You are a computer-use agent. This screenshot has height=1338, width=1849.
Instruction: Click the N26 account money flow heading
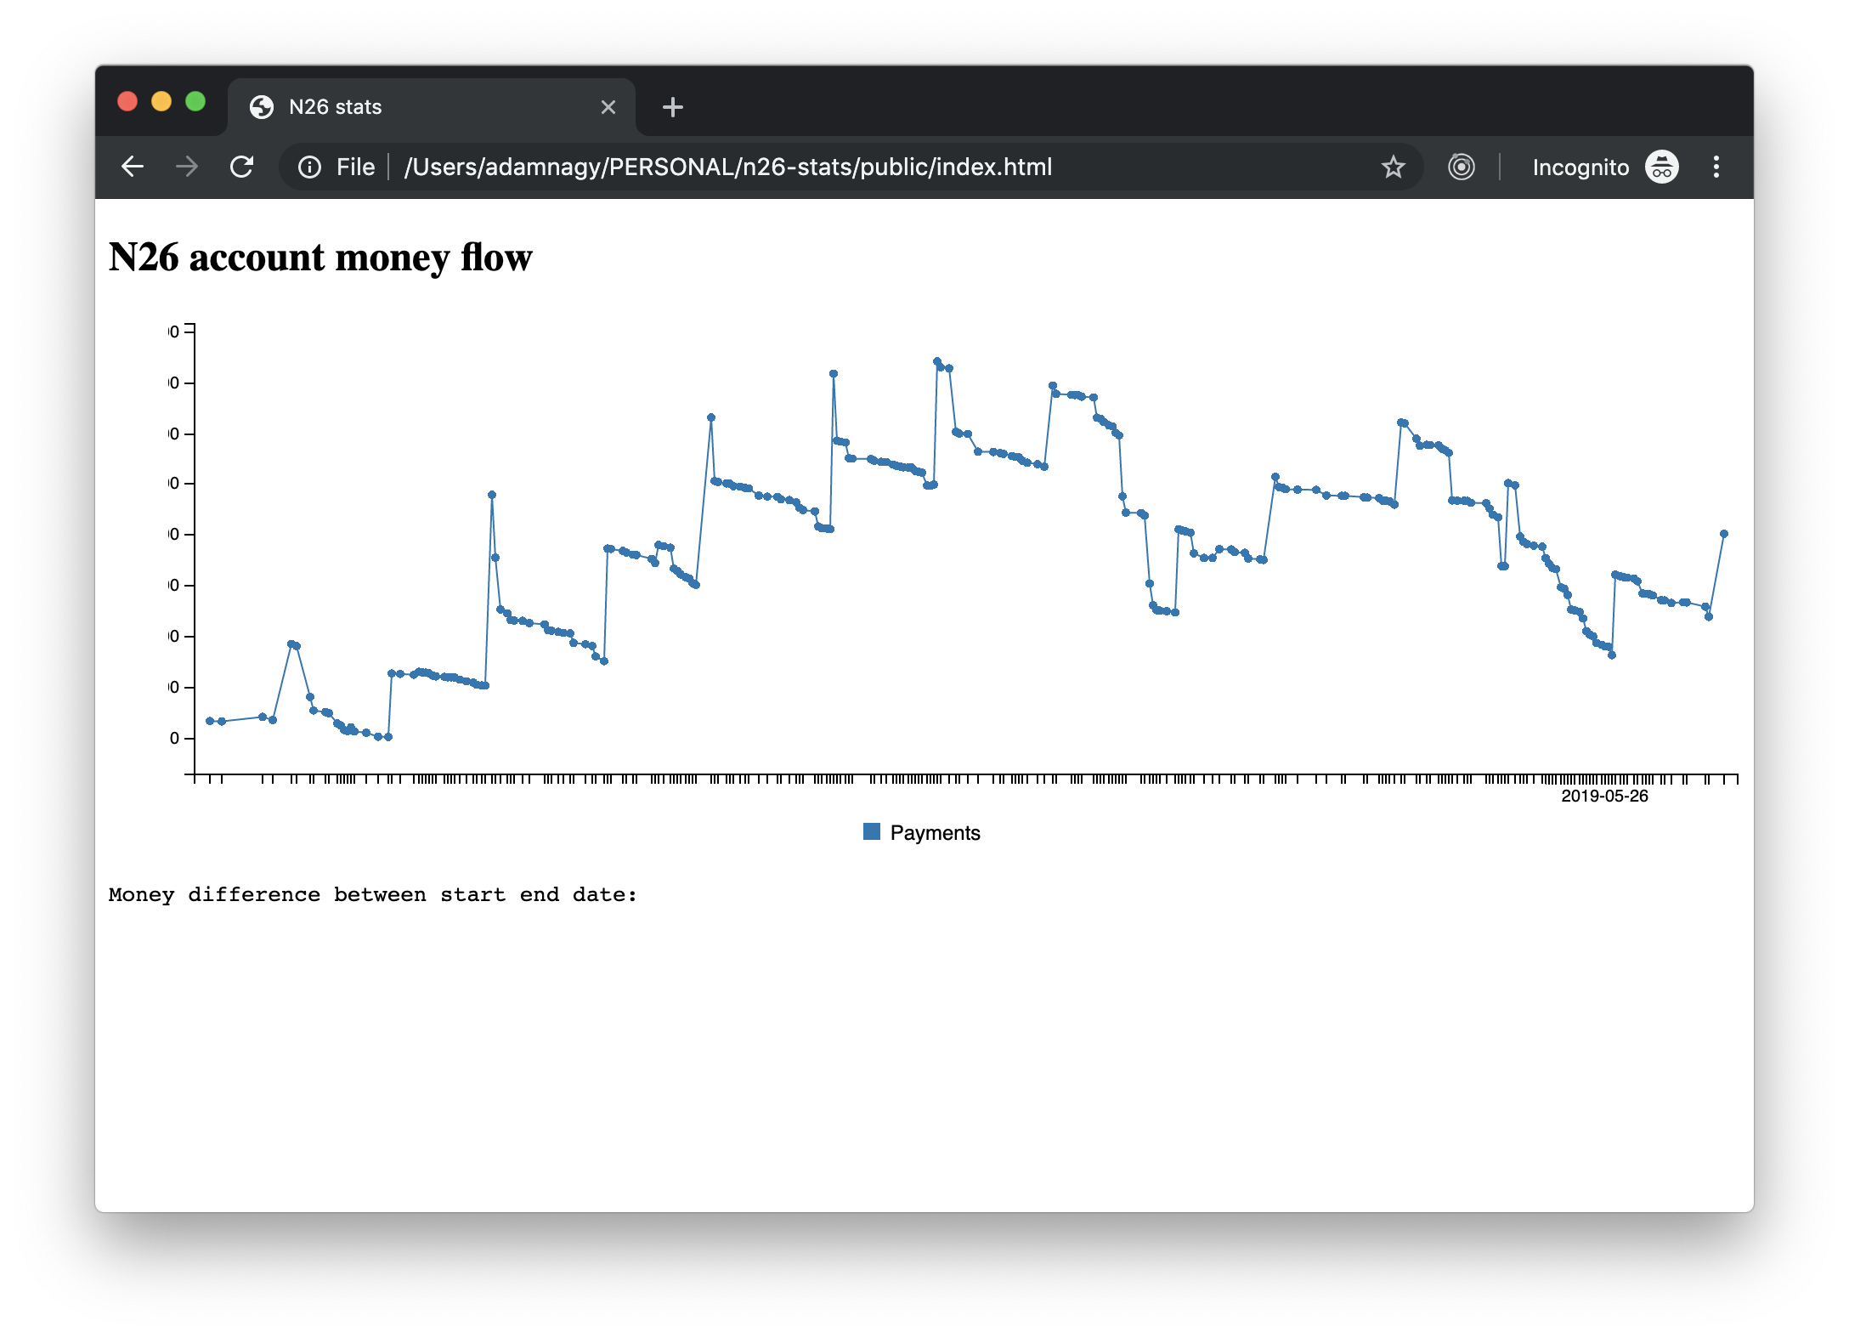point(320,257)
